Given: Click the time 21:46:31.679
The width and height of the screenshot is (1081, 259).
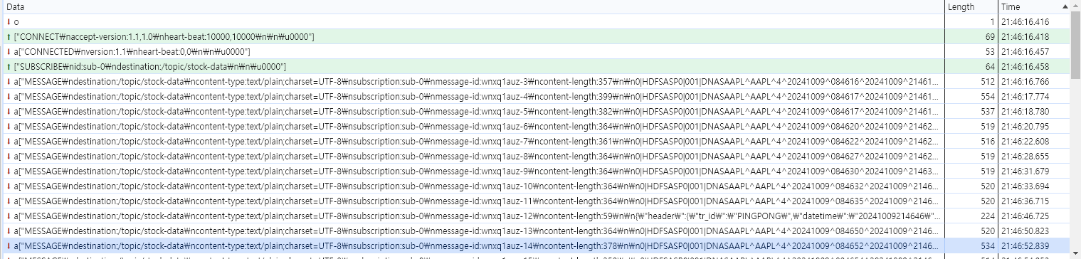Looking at the screenshot, I should [x=1025, y=171].
